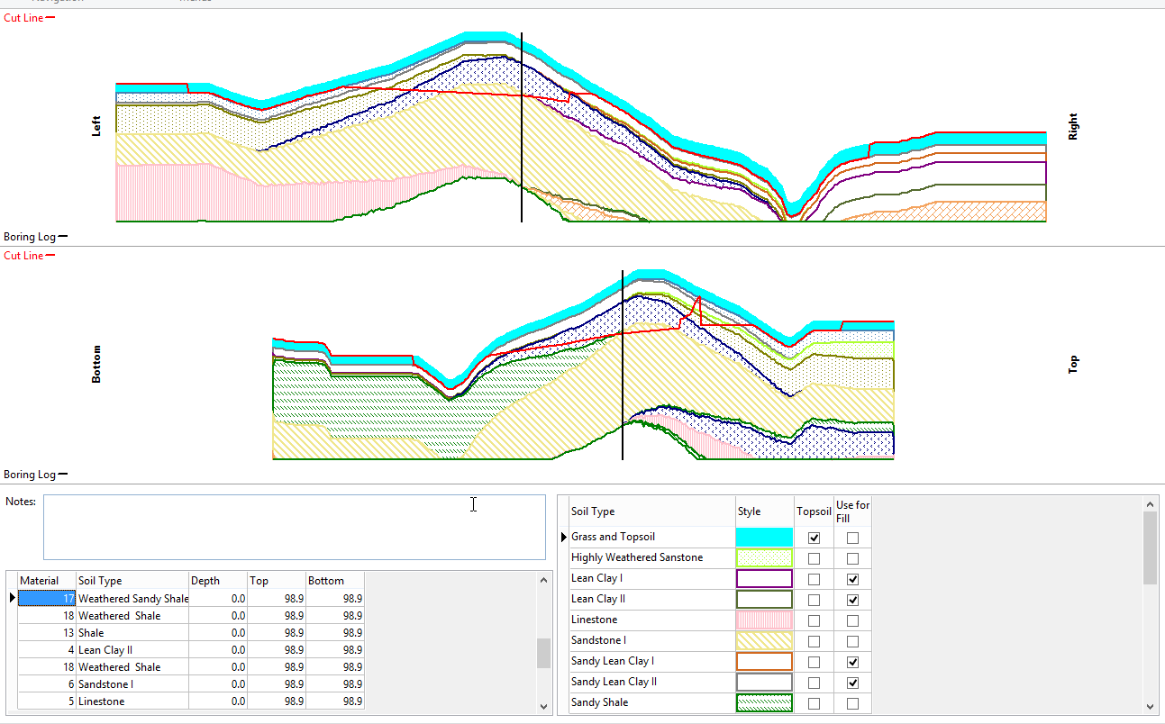1165x724 pixels.
Task: Select the Sandy Shale soil type row
Action: [652, 702]
